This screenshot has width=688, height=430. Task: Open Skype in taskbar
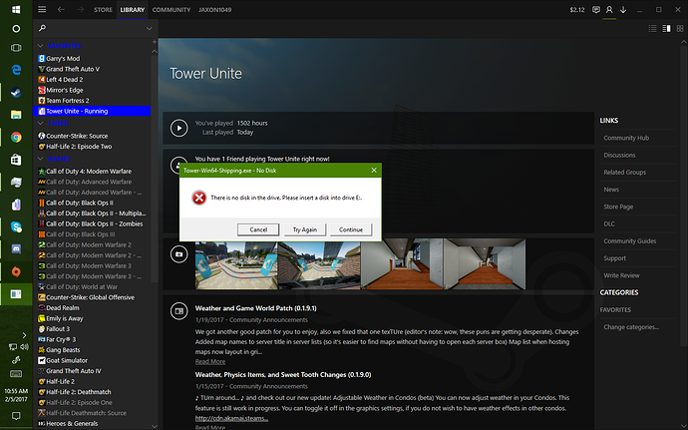tap(16, 226)
